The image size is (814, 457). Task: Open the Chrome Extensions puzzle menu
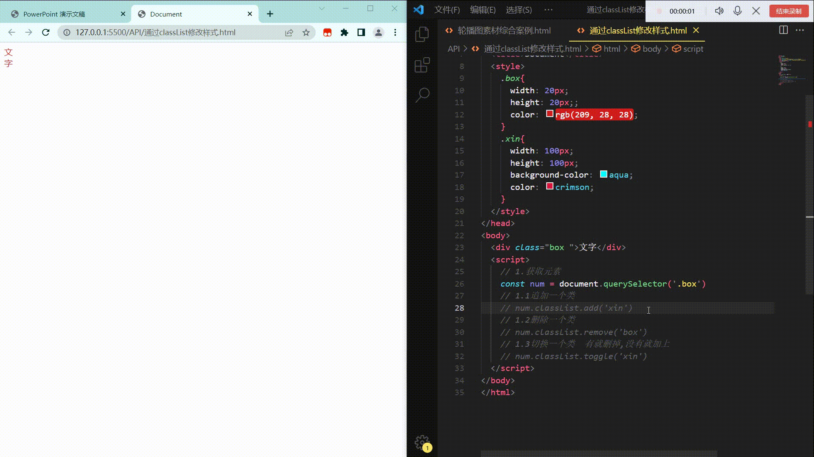tap(344, 33)
